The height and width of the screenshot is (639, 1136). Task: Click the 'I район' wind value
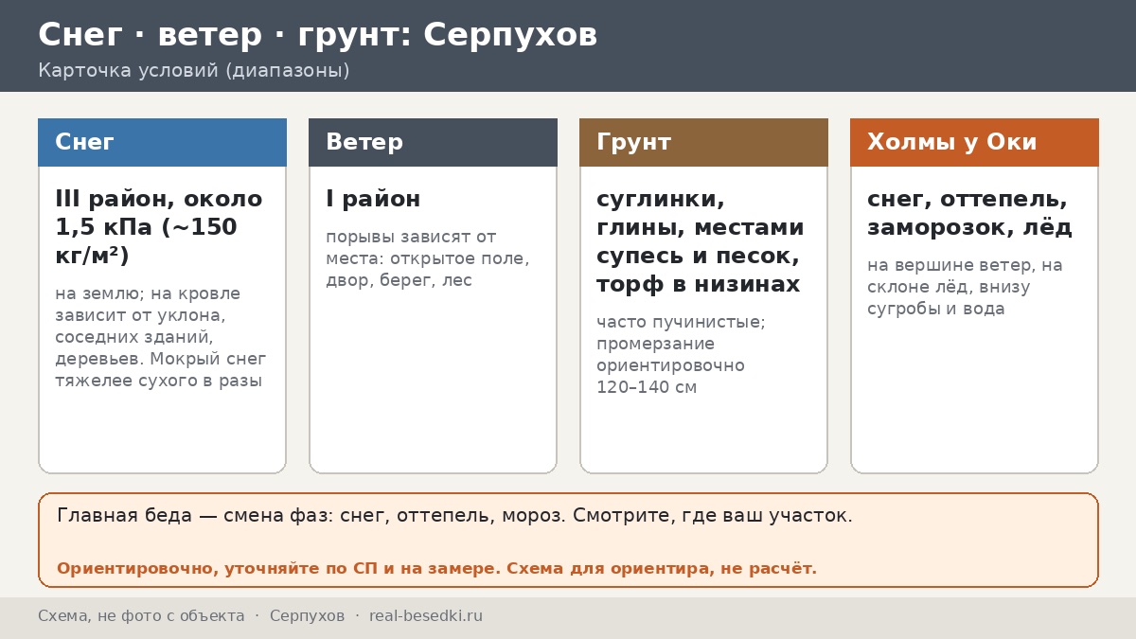point(373,199)
